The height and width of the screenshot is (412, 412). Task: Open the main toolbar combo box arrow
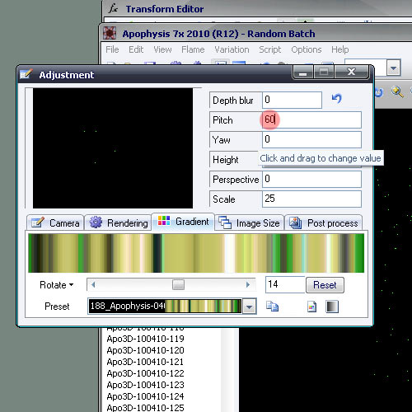[x=393, y=68]
